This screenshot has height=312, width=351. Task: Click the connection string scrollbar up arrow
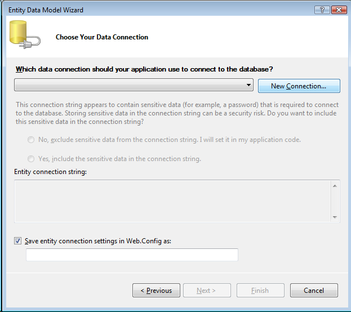click(335, 185)
